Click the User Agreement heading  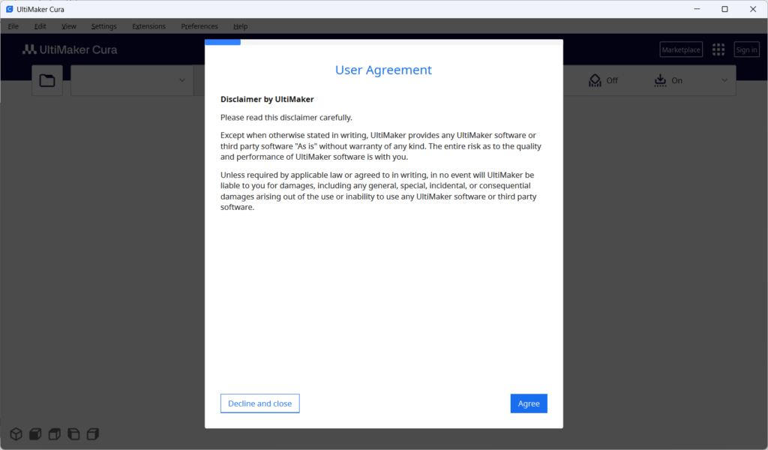(x=383, y=70)
